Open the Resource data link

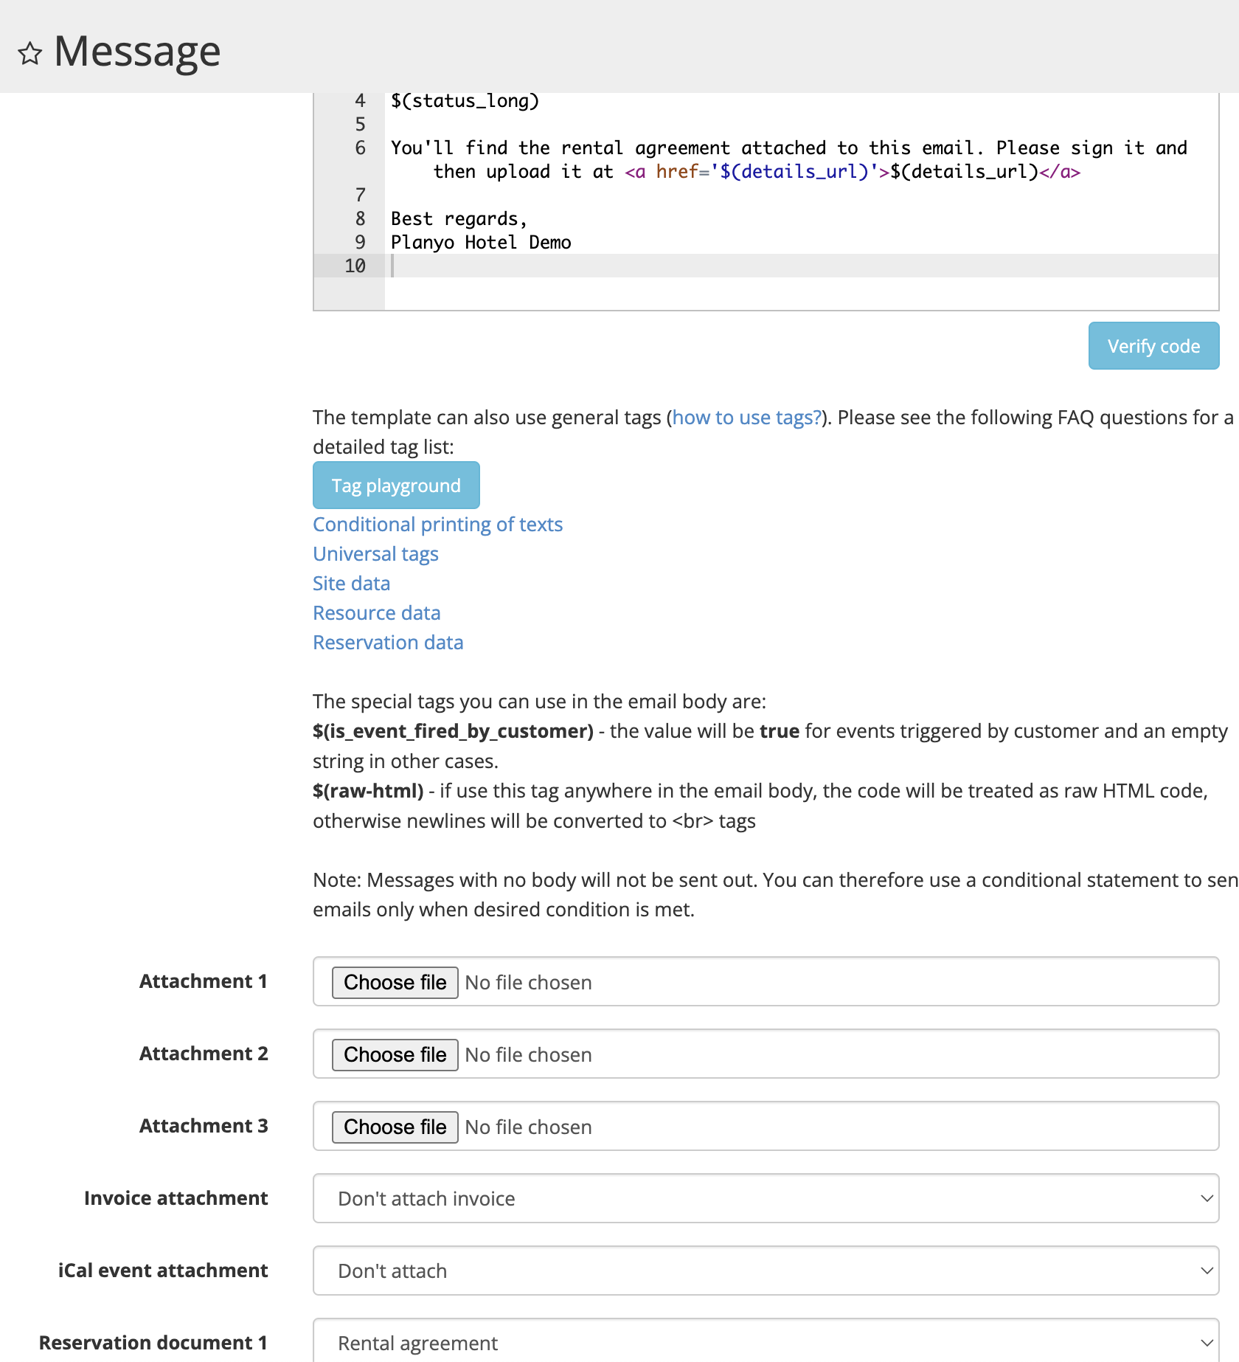(x=376, y=613)
